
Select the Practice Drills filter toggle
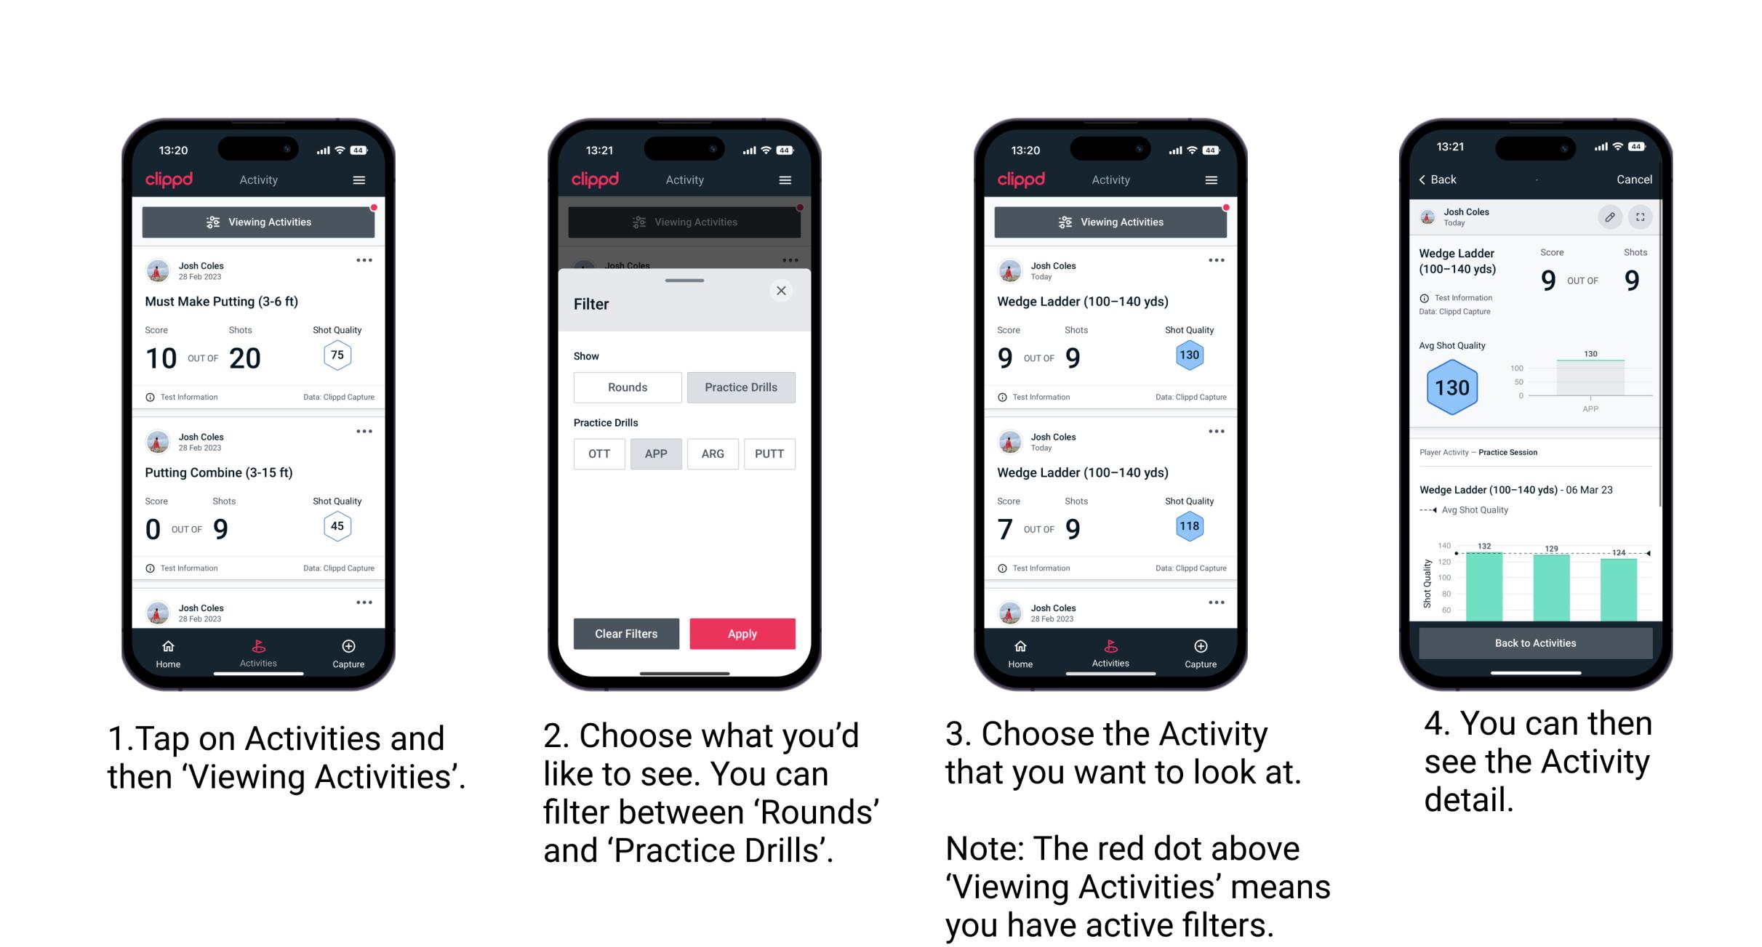click(x=740, y=387)
